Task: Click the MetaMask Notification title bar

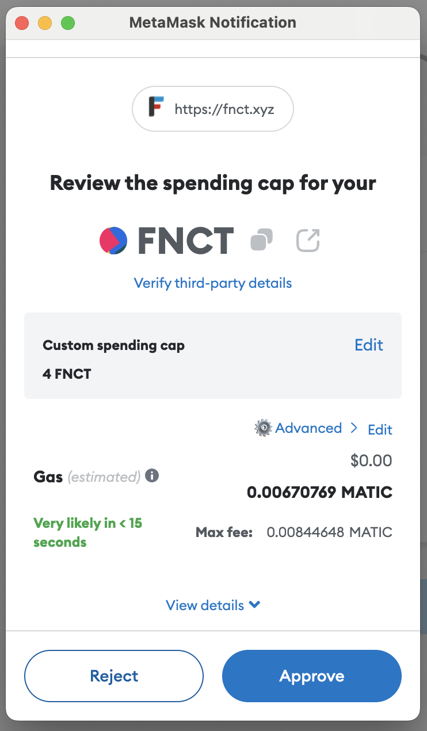Action: [x=213, y=23]
